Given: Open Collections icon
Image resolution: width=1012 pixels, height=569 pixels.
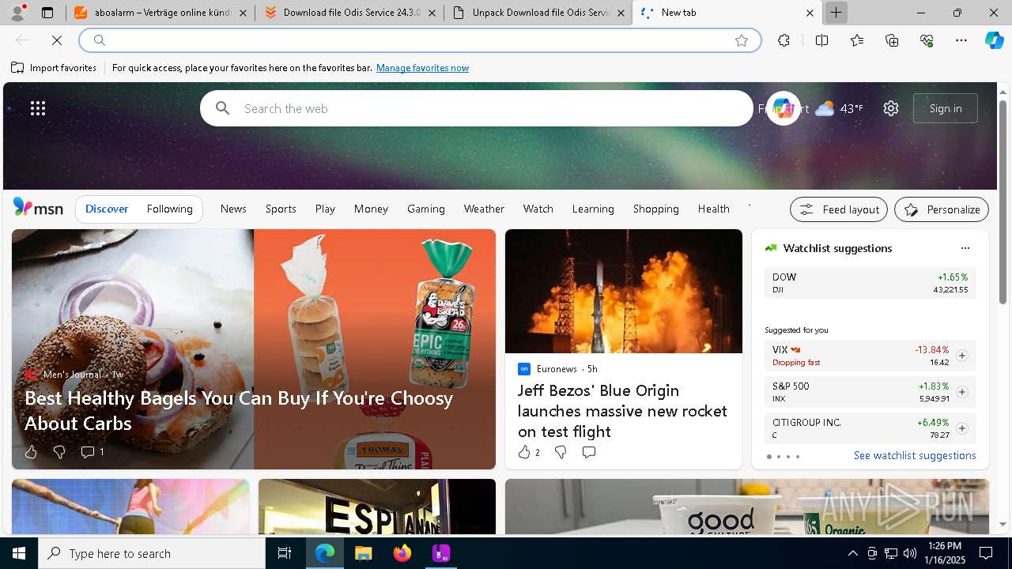Looking at the screenshot, I should coord(892,40).
